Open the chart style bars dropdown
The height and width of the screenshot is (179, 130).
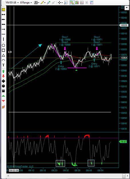tap(37, 3)
